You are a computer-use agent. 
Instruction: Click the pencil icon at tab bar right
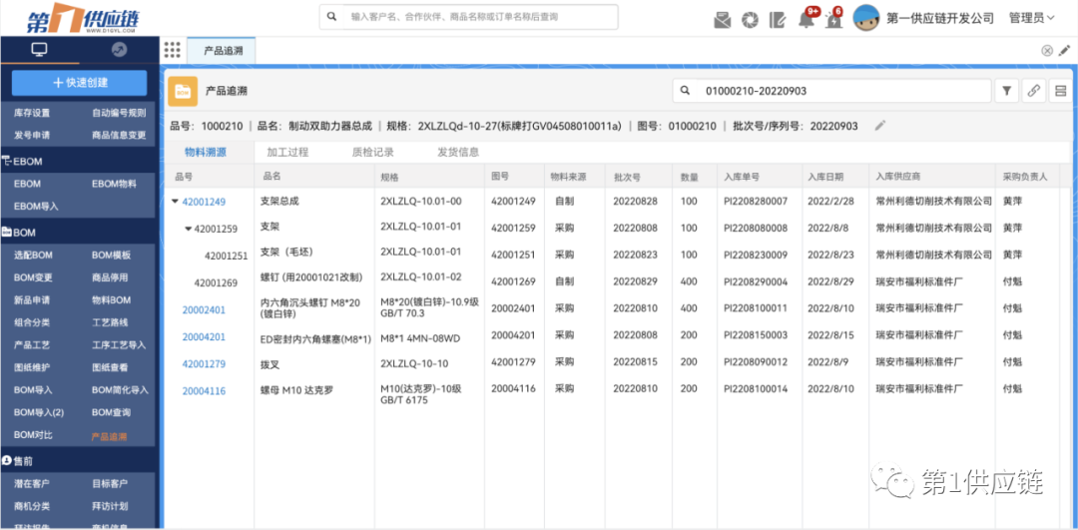click(x=1065, y=50)
